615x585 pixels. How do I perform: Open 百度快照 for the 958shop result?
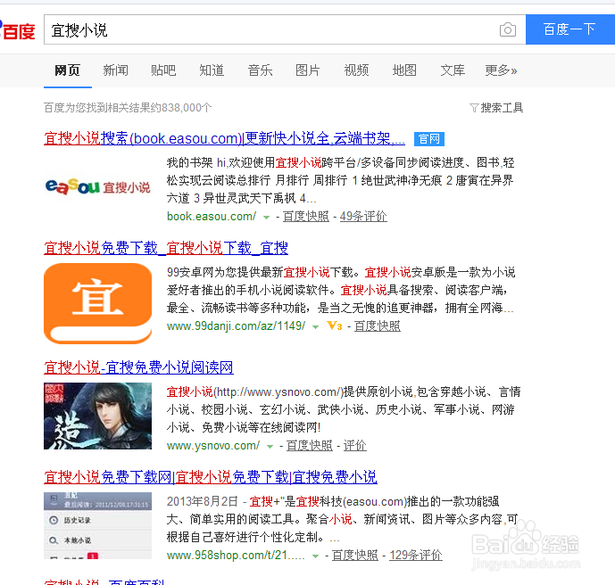355,556
